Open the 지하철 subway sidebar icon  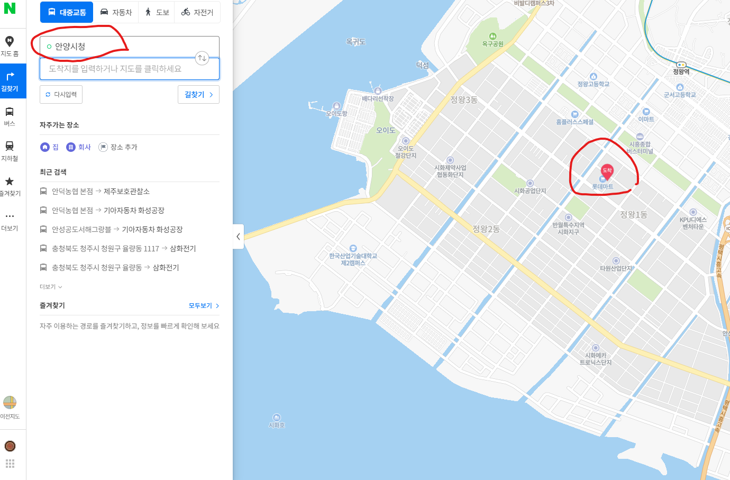[x=10, y=151]
